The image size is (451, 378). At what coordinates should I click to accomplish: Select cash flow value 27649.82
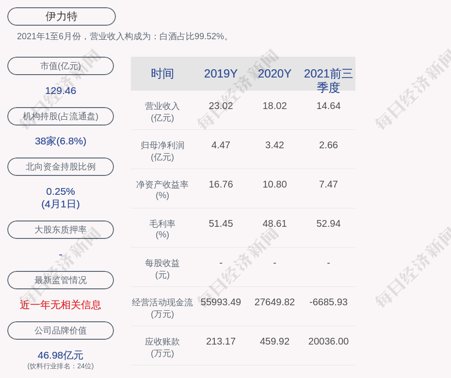pyautogui.click(x=274, y=302)
